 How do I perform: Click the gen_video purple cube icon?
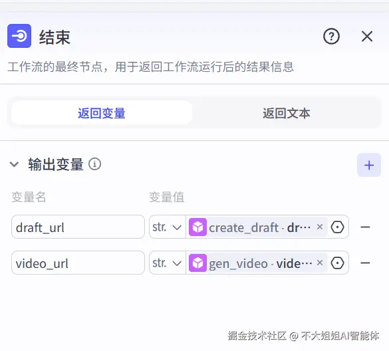[197, 263]
